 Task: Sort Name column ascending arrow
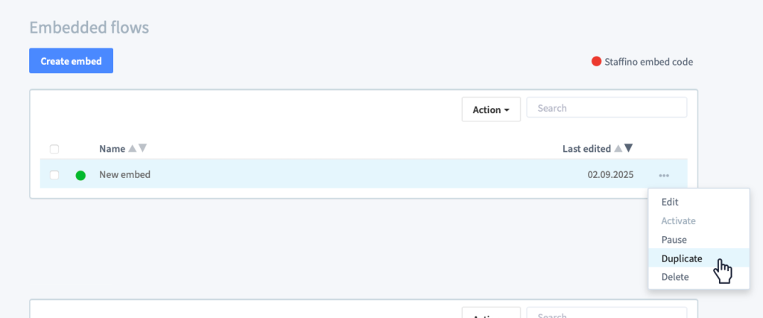133,148
